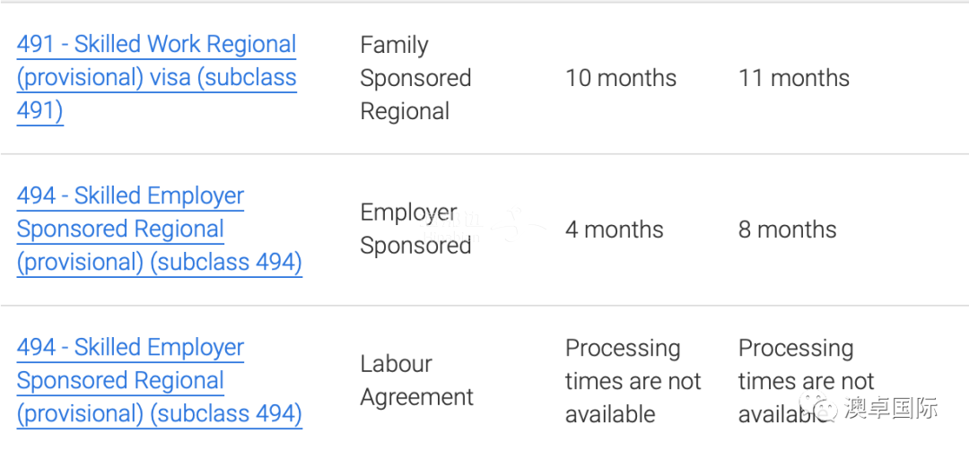The height and width of the screenshot is (450, 969).
Task: Click the second 'Processing times are not available' cell
Action: (806, 381)
